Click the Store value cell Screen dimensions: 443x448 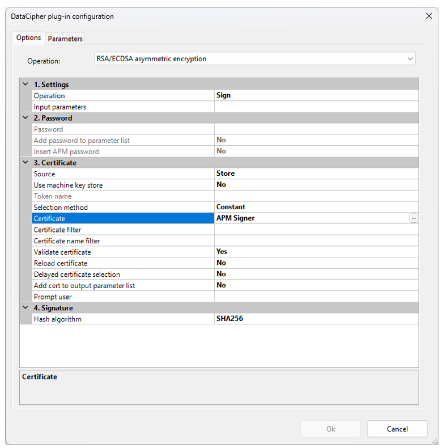(x=316, y=174)
